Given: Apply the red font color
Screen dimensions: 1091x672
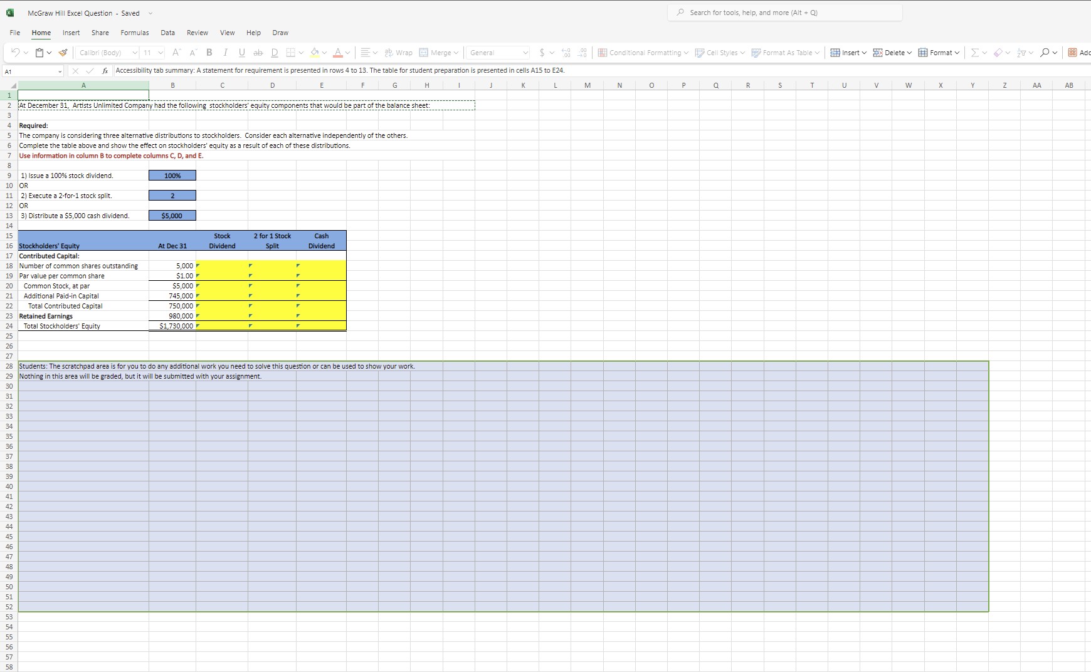Looking at the screenshot, I should coord(338,53).
